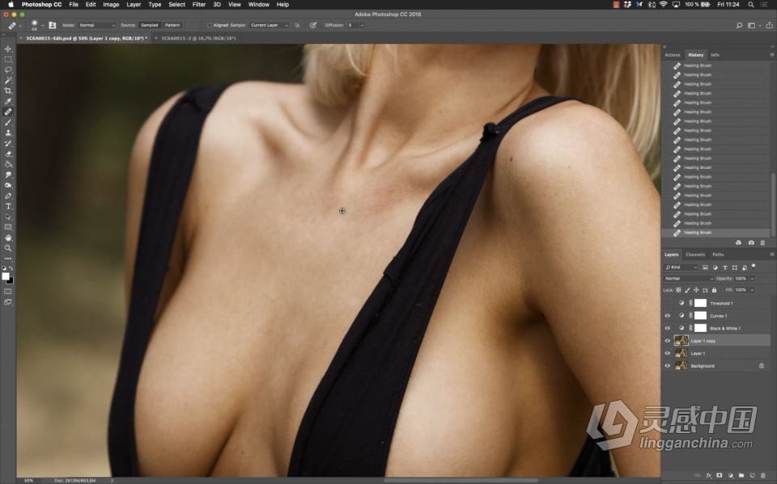Select the Brush tool
This screenshot has width=777, height=484.
point(8,122)
